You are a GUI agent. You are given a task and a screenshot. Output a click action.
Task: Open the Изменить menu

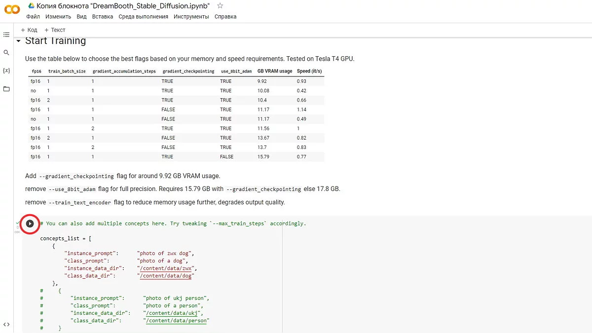pyautogui.click(x=58, y=17)
